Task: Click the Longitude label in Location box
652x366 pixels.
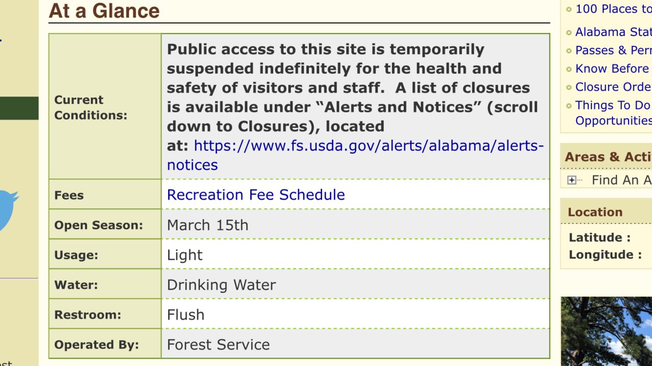Action: (605, 255)
